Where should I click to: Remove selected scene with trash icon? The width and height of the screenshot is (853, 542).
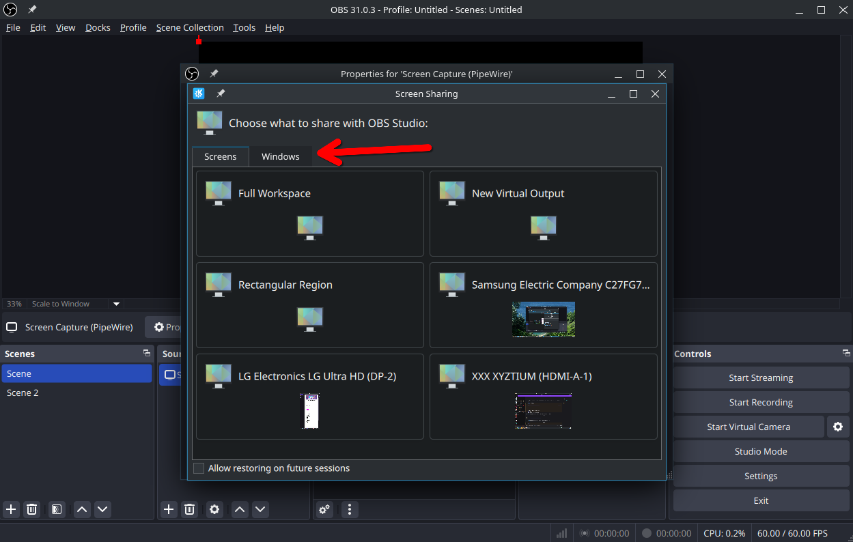tap(32, 509)
